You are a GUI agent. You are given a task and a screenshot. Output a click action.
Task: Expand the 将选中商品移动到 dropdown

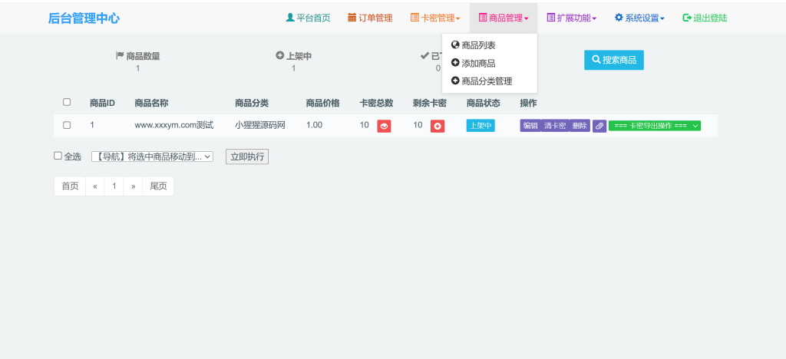tap(153, 156)
